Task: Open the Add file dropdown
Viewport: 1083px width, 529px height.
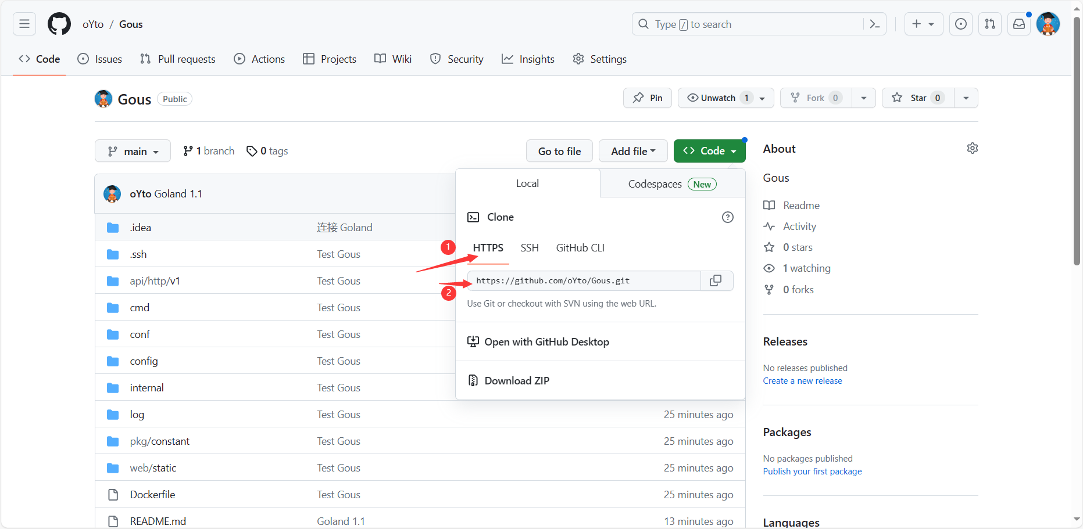Action: pos(633,151)
